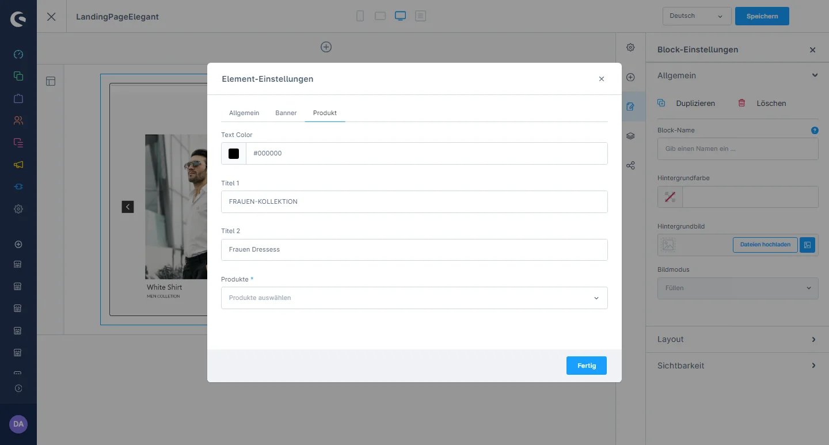Click the previous slide arrow on banner
829x445 pixels.
pos(128,207)
